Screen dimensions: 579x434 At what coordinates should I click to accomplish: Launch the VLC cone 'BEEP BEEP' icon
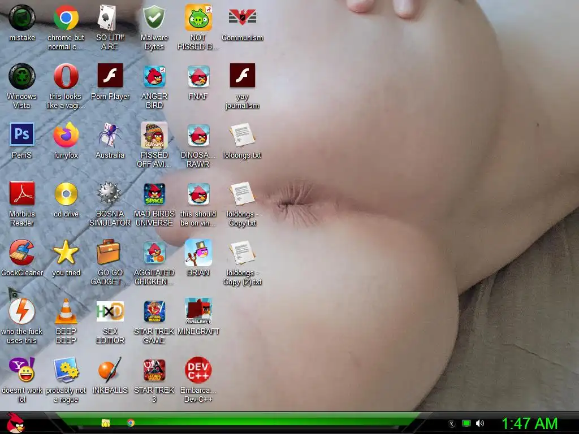(66, 311)
